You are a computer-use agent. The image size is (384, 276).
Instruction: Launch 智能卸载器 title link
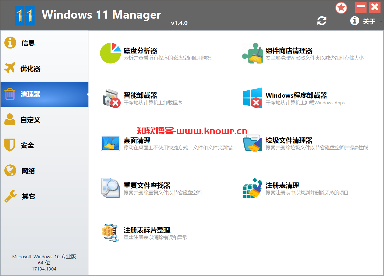(140, 95)
